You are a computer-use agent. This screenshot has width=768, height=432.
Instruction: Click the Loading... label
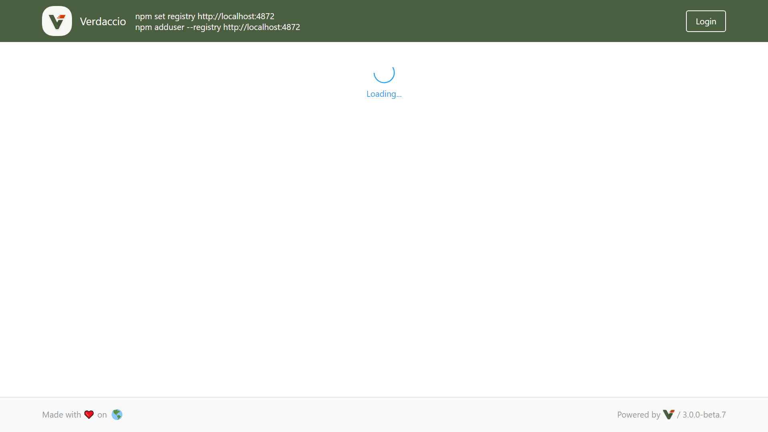pyautogui.click(x=384, y=94)
